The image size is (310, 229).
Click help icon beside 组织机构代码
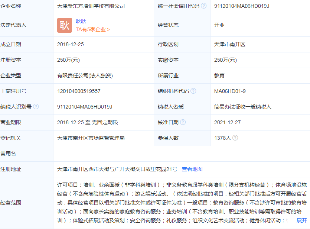point(193,91)
